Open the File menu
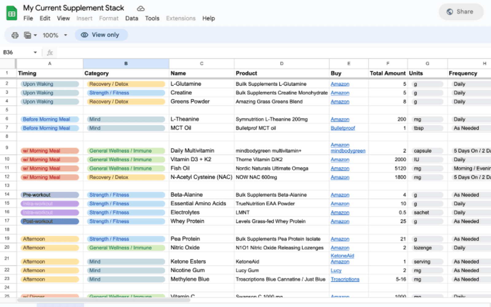 point(28,18)
